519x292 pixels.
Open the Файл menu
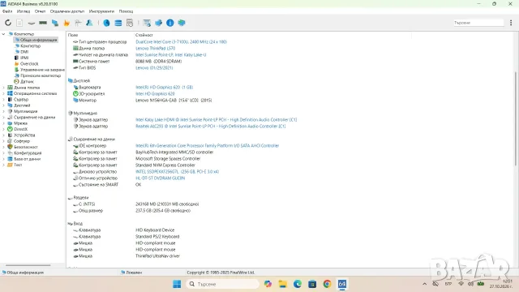coord(7,11)
